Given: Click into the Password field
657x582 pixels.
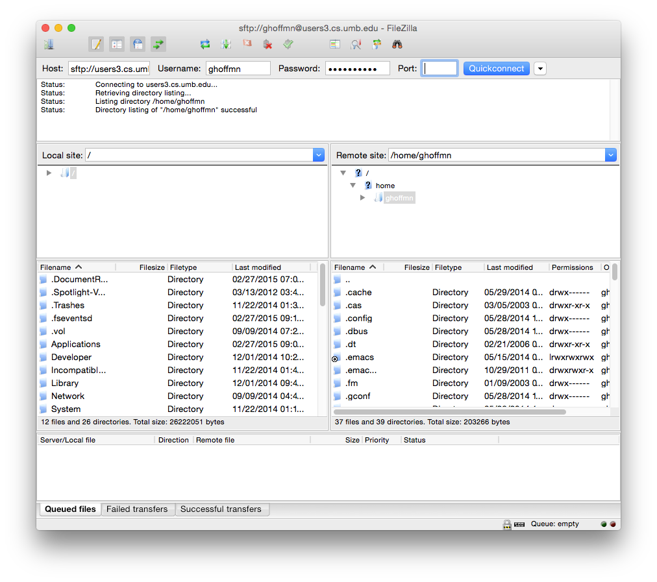Looking at the screenshot, I should click(x=358, y=69).
